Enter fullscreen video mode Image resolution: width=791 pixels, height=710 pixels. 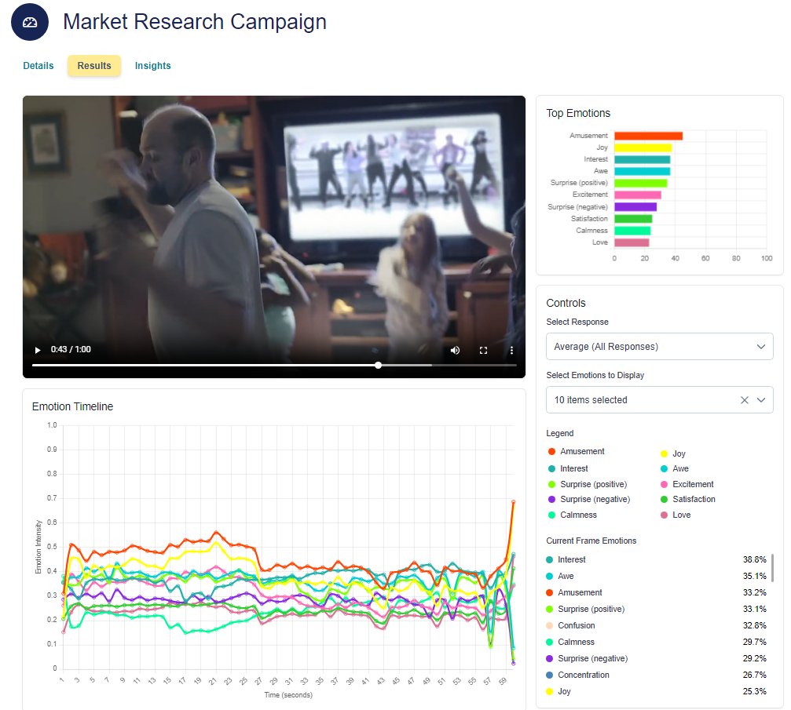click(x=483, y=350)
